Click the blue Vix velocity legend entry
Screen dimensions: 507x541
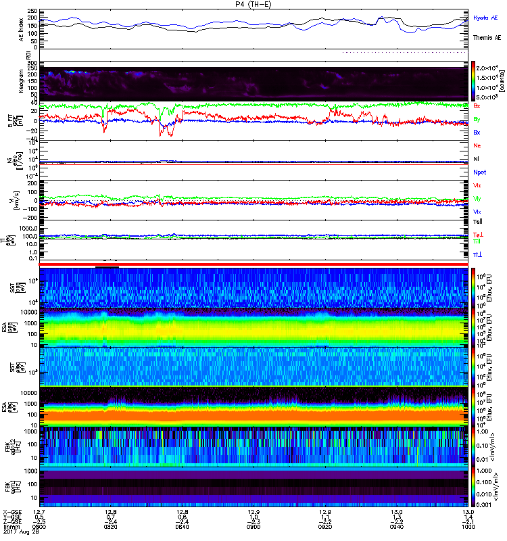[478, 212]
